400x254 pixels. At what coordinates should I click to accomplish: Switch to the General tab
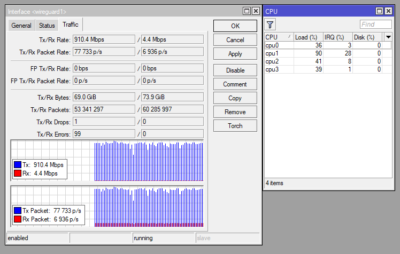(x=21, y=26)
